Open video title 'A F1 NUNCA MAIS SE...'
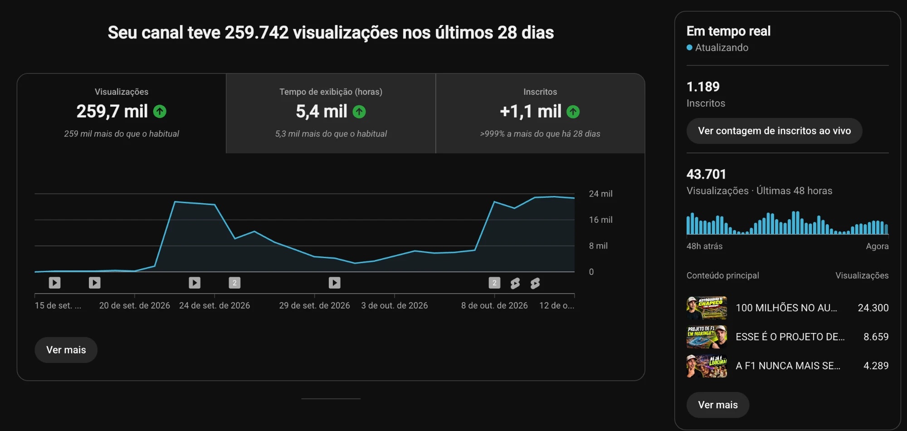Screen dimensions: 907x431 click(x=788, y=366)
